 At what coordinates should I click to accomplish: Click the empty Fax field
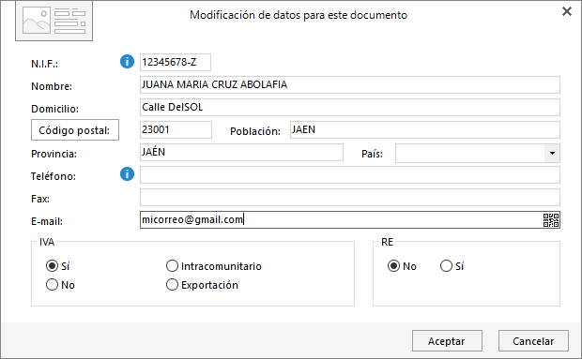[350, 198]
